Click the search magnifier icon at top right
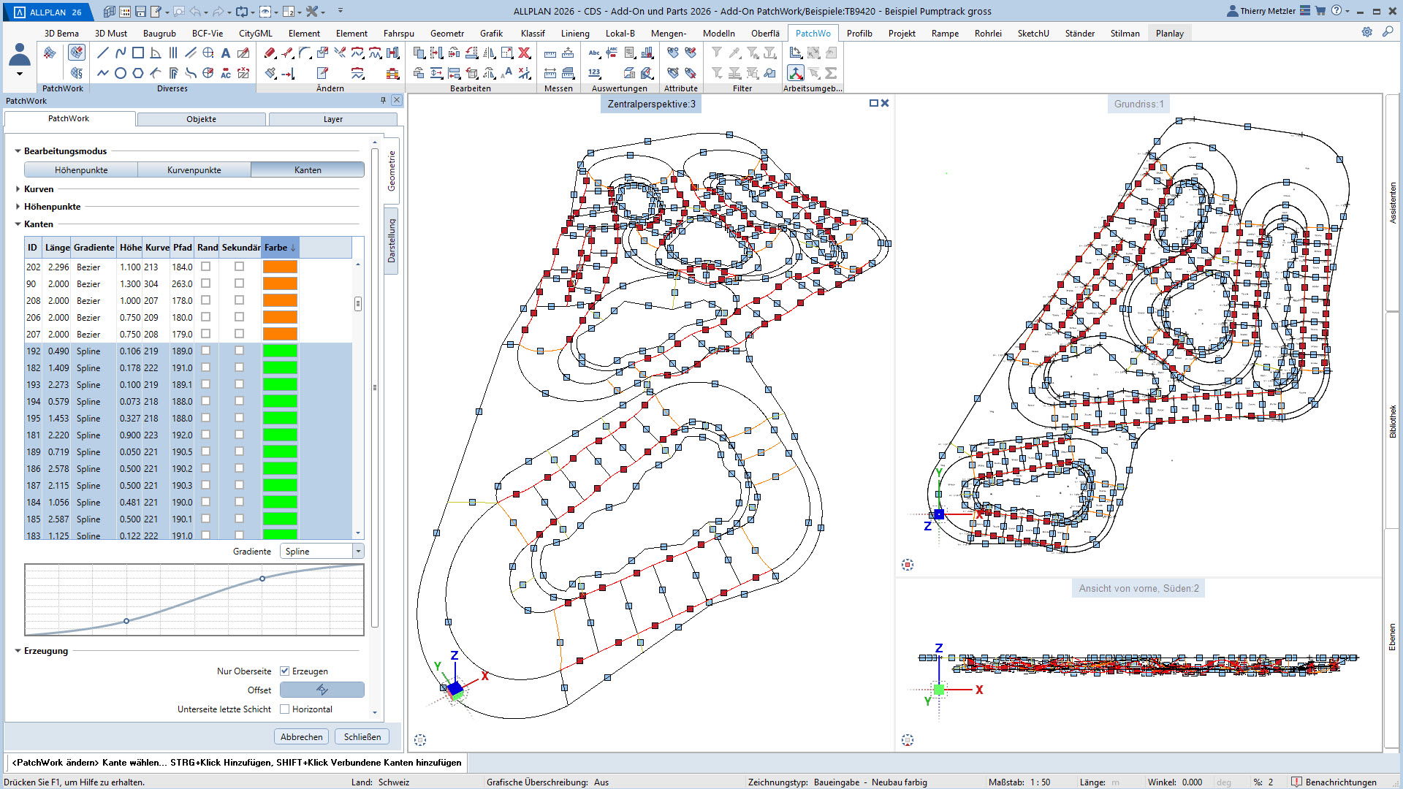This screenshot has width=1403, height=789. pos(1387,32)
